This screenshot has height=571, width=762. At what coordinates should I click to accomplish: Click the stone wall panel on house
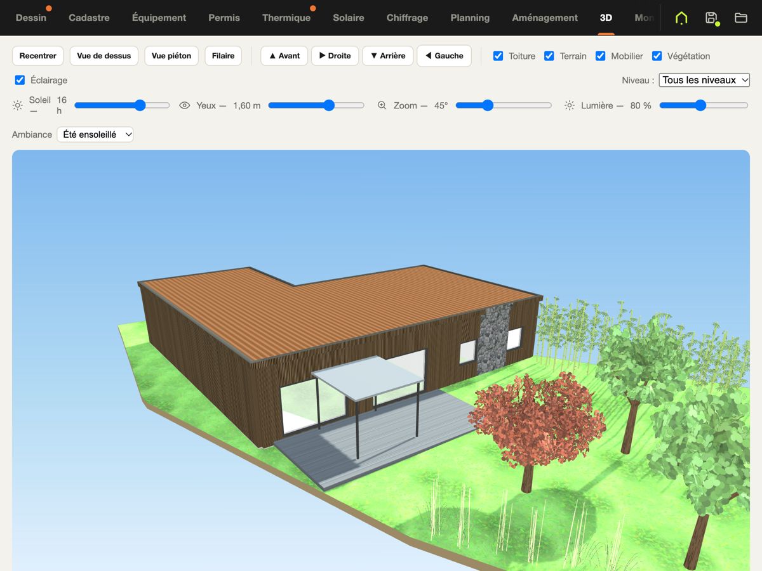point(493,341)
